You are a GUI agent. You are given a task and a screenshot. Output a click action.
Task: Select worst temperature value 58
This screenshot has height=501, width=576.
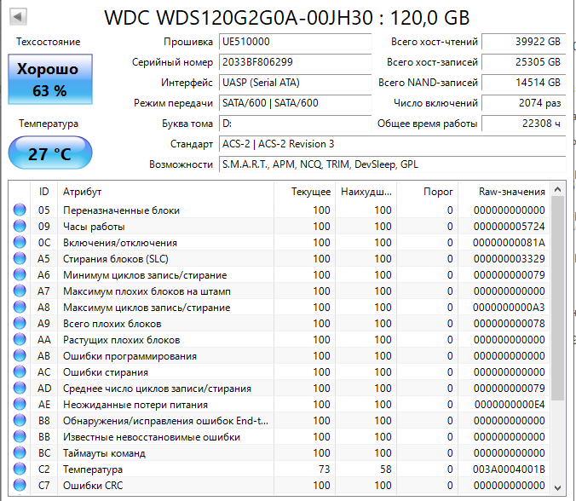pos(386,469)
